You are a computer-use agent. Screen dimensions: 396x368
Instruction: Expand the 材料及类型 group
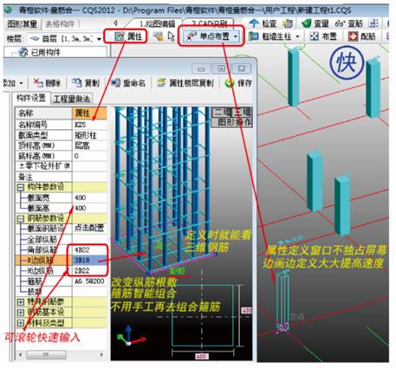[20, 323]
